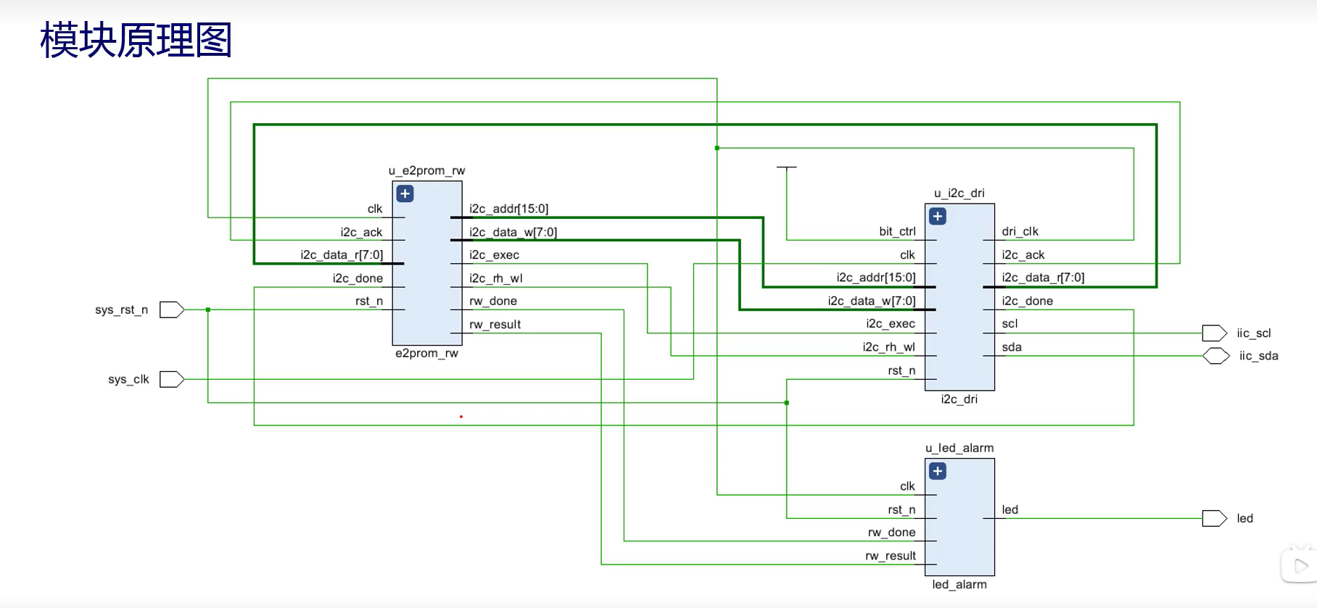
Task: Click the video play icon at the corner
Action: [x=1300, y=565]
